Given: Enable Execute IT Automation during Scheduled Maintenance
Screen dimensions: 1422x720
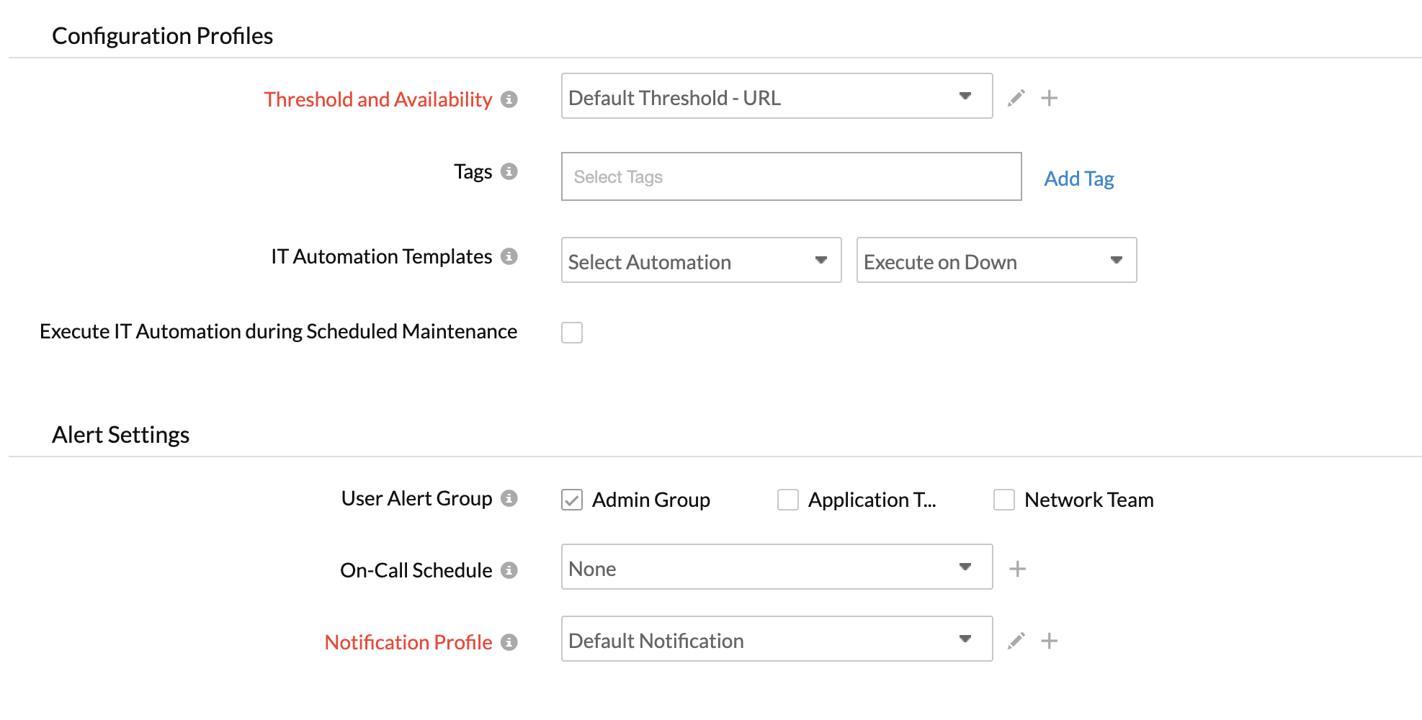Looking at the screenshot, I should pos(571,332).
